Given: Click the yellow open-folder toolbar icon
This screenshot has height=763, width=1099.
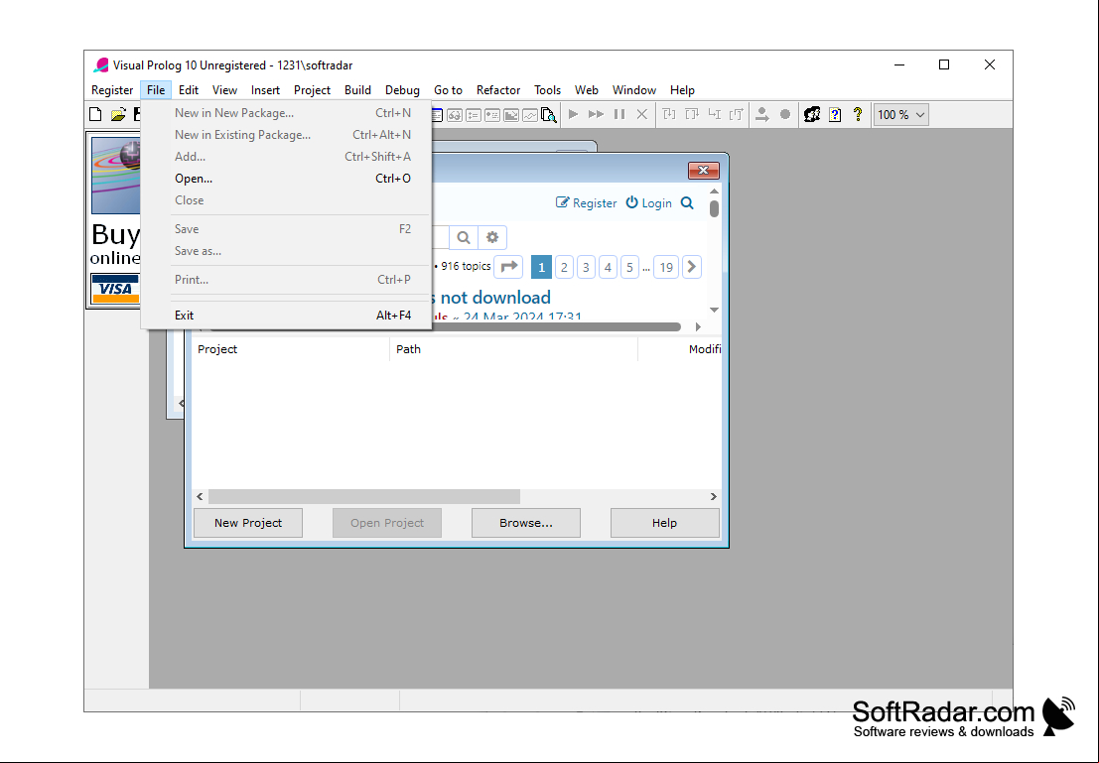Looking at the screenshot, I should (x=118, y=114).
